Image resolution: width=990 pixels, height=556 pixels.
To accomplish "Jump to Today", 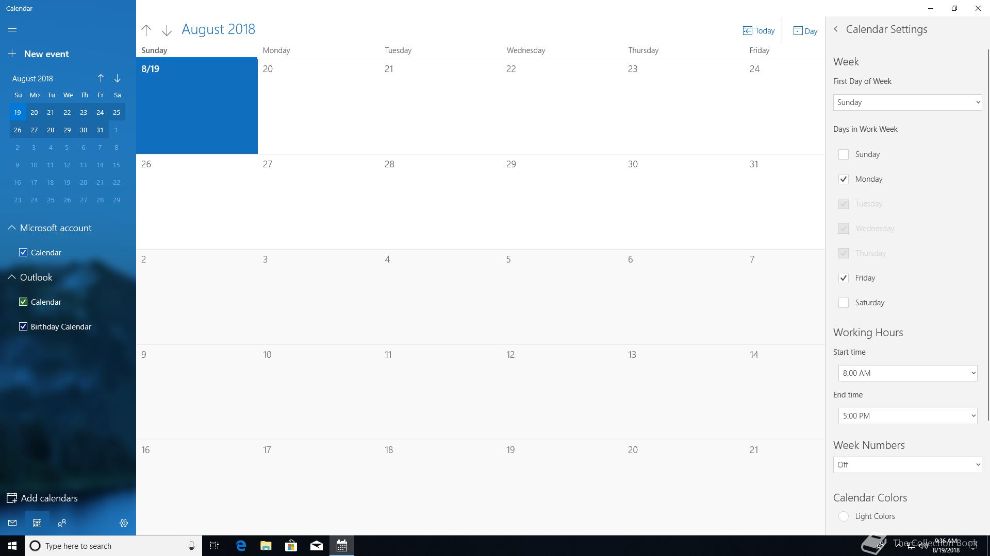I will (758, 31).
